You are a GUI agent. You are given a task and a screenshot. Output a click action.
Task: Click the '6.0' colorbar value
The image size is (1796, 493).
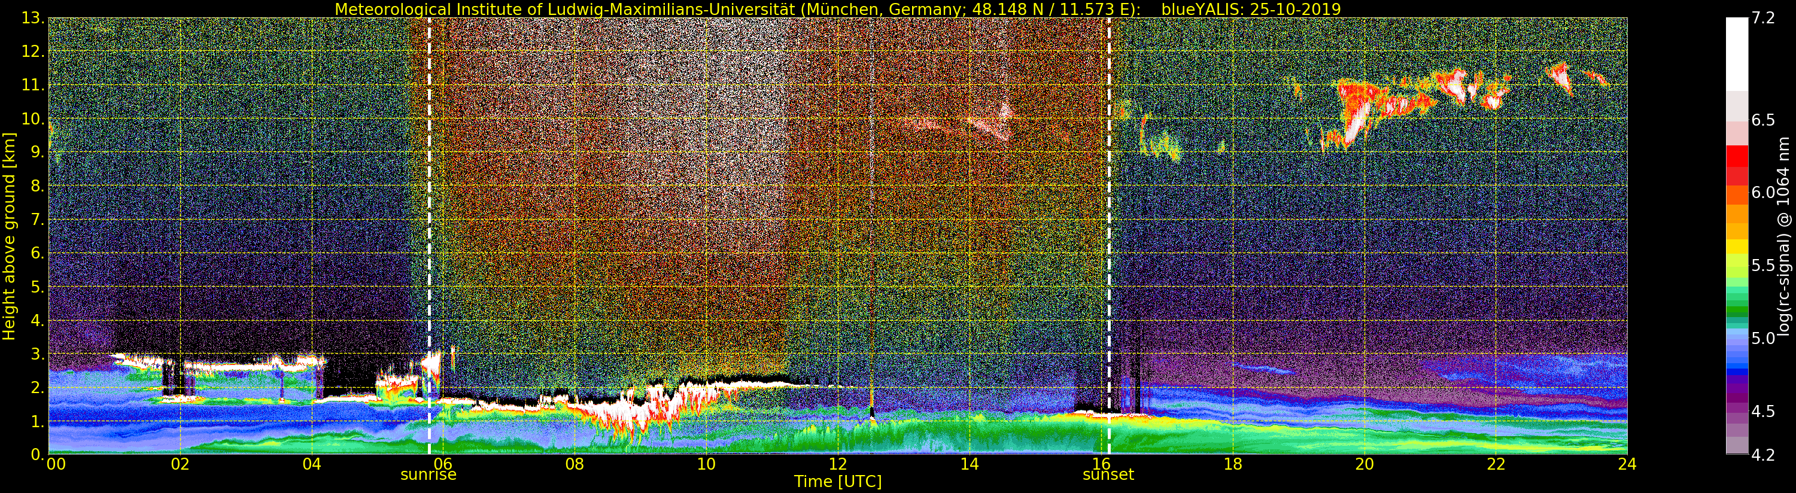[x=1763, y=193]
